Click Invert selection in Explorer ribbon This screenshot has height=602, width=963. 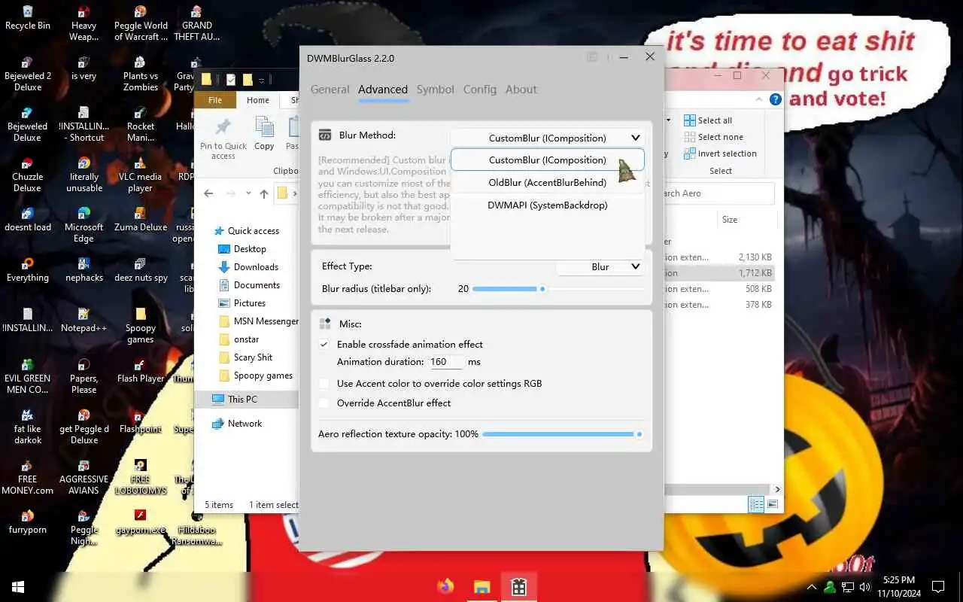[720, 154]
